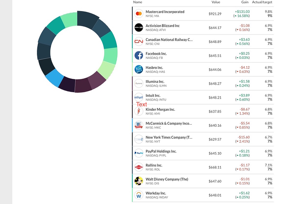Image resolution: width=282 pixels, height=204 pixels.
Task: Open Hasbro Inc. holding name
Action: (x=154, y=67)
